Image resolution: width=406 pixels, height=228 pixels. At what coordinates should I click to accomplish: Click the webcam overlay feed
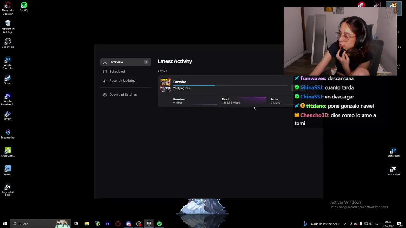pyautogui.click(x=340, y=41)
